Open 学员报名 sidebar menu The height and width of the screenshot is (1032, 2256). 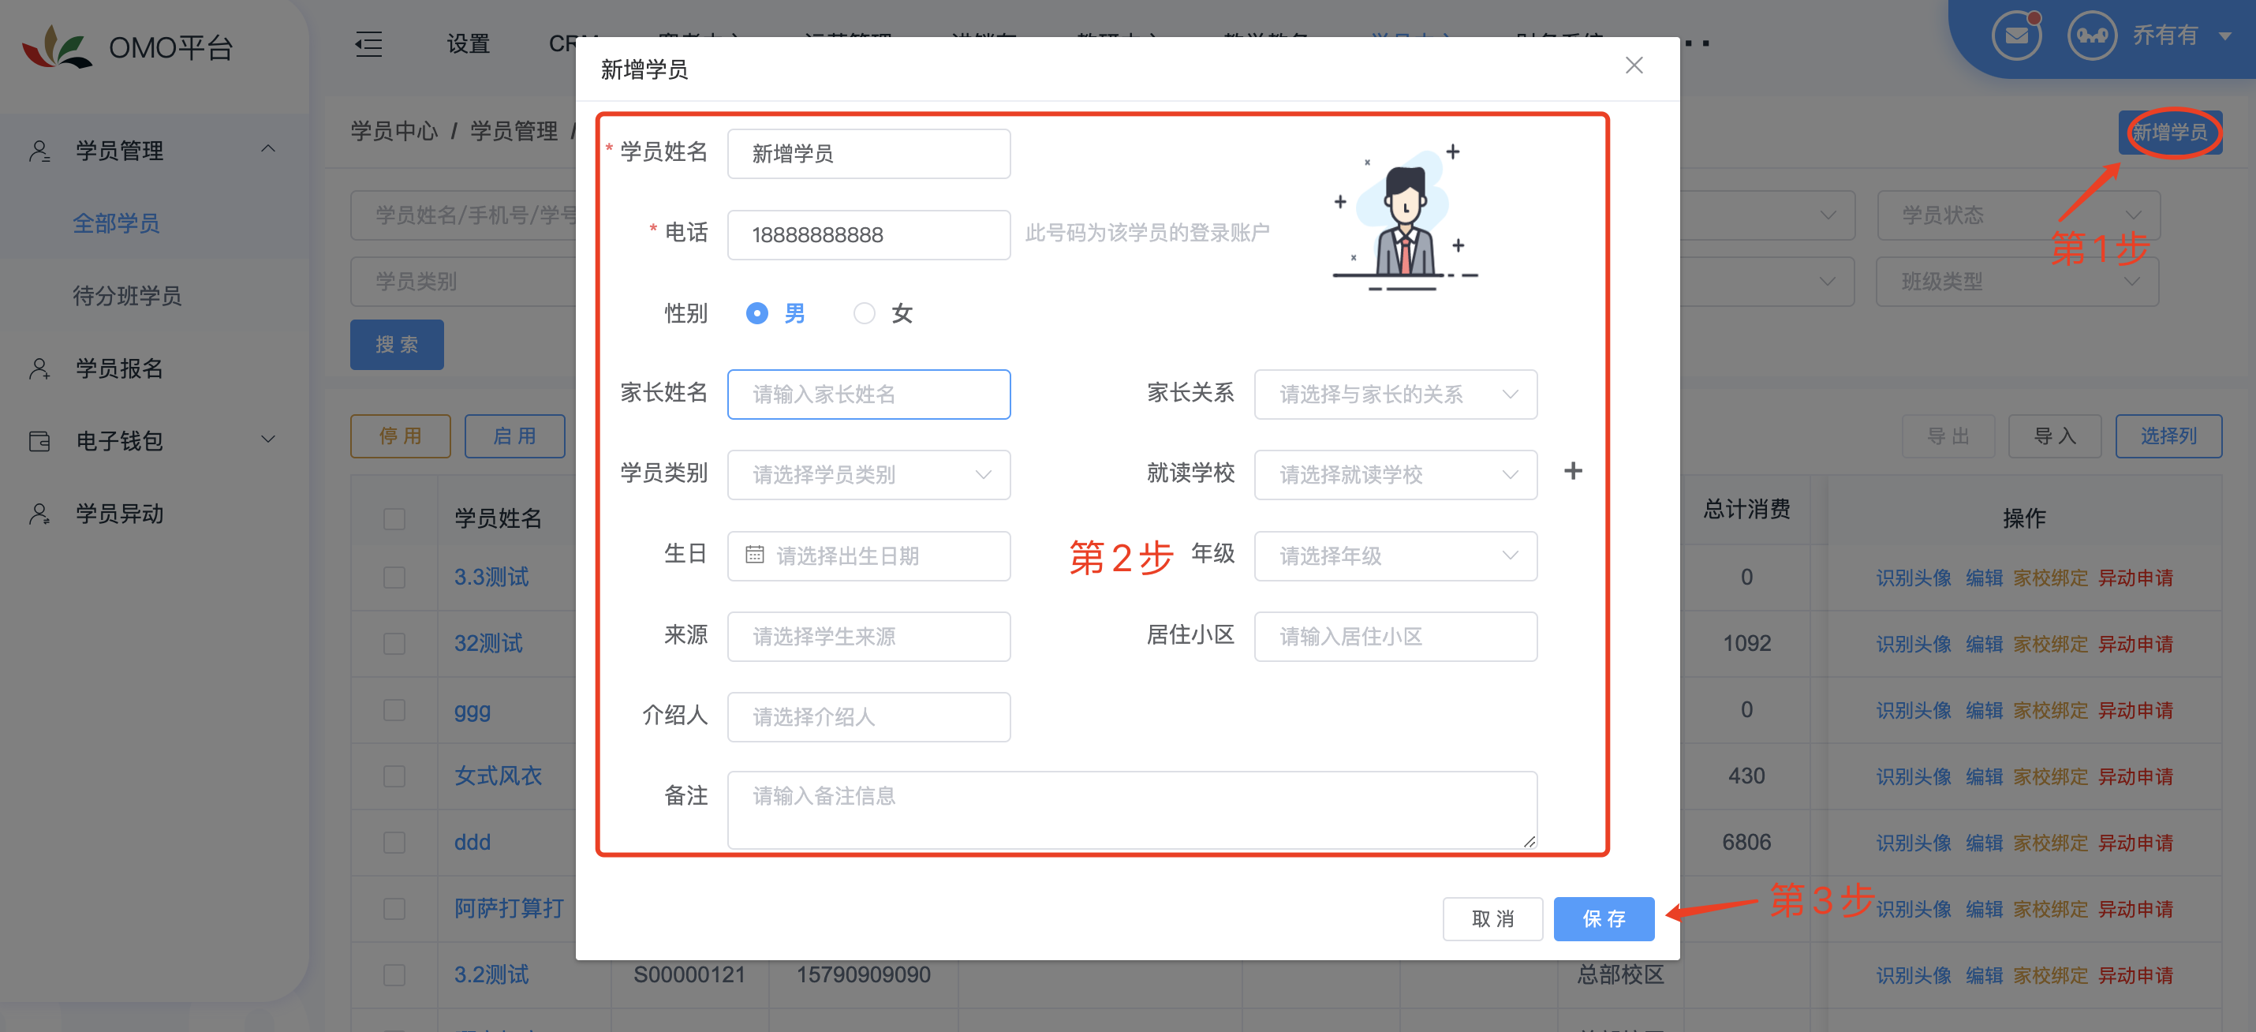tap(119, 368)
